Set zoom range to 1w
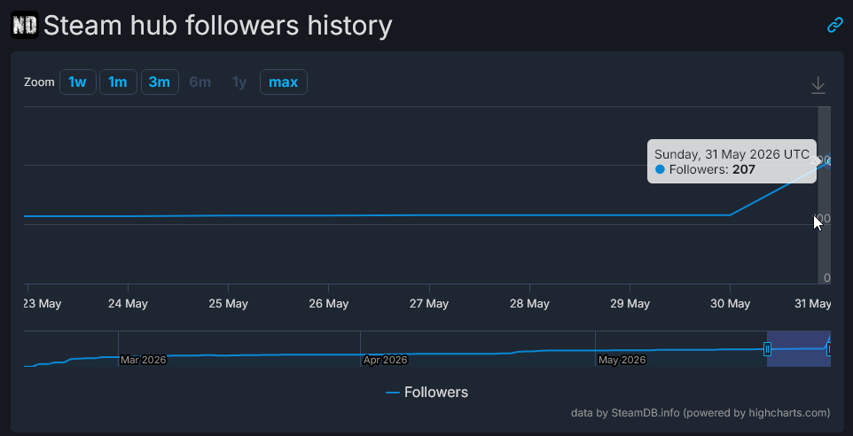Screen dimensions: 853x436 coord(77,82)
